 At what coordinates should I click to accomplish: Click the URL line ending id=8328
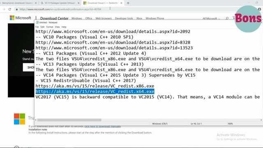[x=113, y=42]
